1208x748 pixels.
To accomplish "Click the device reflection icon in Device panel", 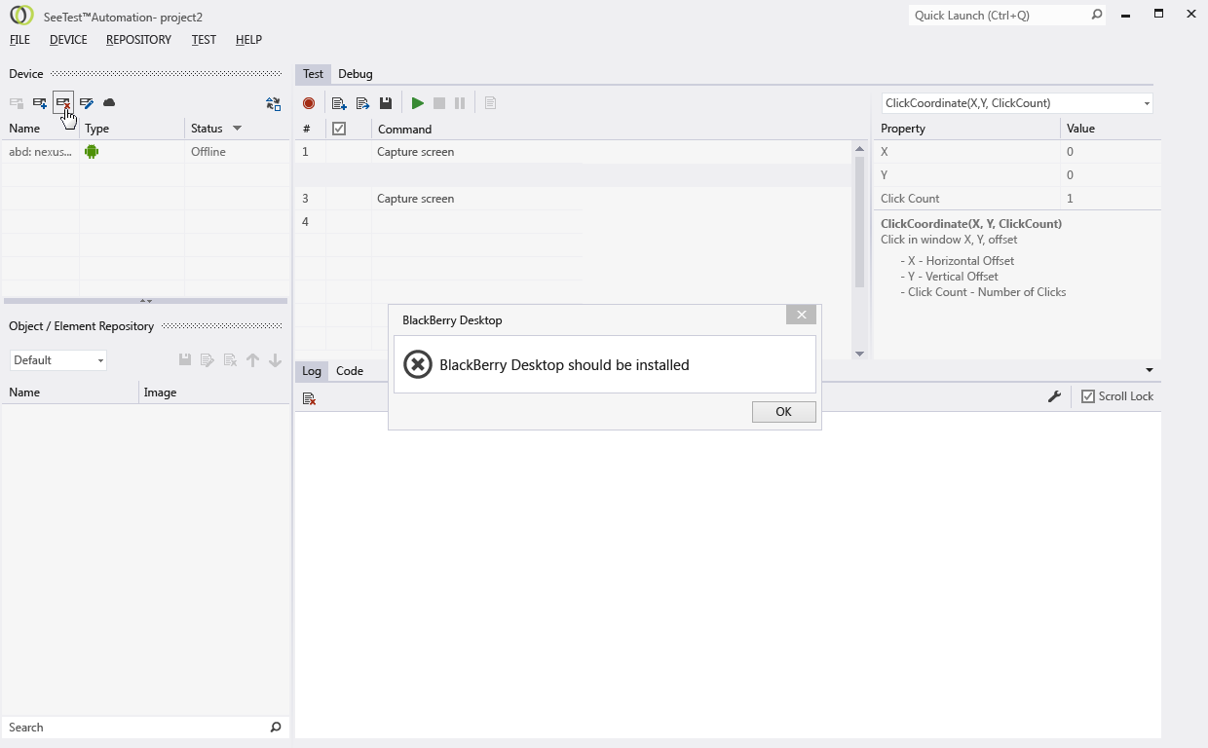I will click(x=273, y=103).
